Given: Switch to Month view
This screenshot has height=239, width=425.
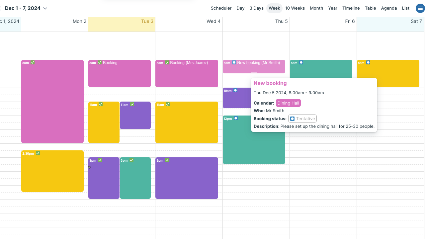Looking at the screenshot, I should (x=316, y=8).
